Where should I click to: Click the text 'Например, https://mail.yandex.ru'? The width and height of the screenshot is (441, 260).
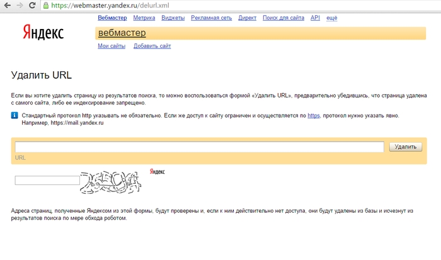pos(62,123)
